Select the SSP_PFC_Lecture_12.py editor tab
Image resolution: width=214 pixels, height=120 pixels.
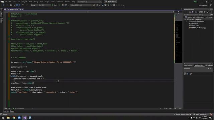pyautogui.click(x=11, y=9)
